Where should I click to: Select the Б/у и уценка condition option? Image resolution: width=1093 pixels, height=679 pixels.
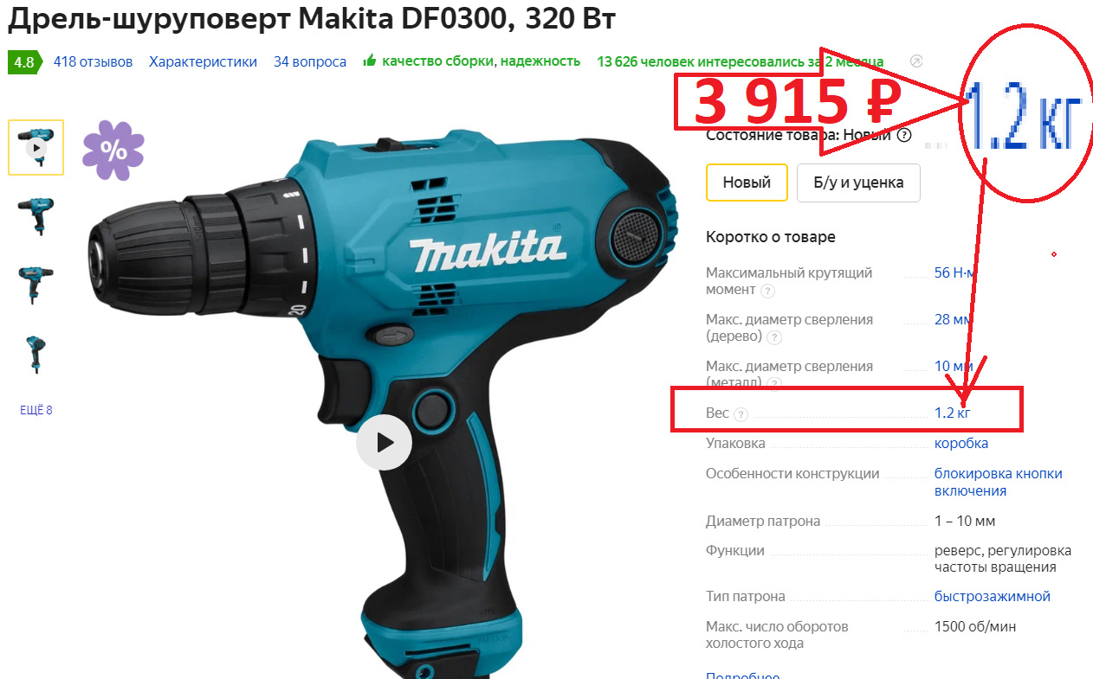point(858,183)
